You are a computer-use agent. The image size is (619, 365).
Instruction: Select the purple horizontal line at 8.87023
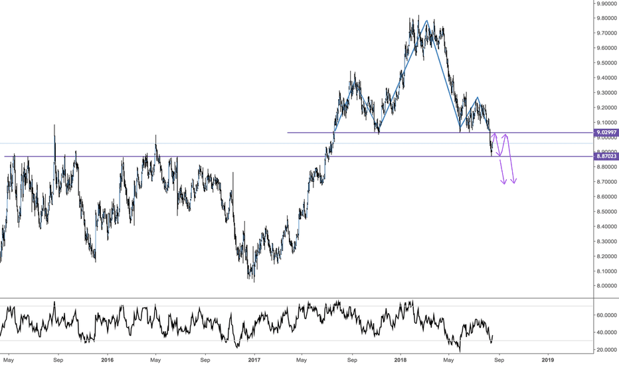[299, 157]
